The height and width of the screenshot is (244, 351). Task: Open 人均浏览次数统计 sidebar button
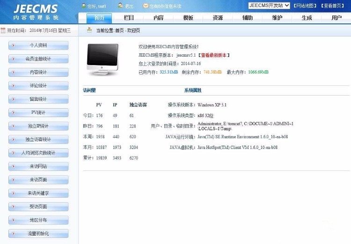(x=38, y=153)
